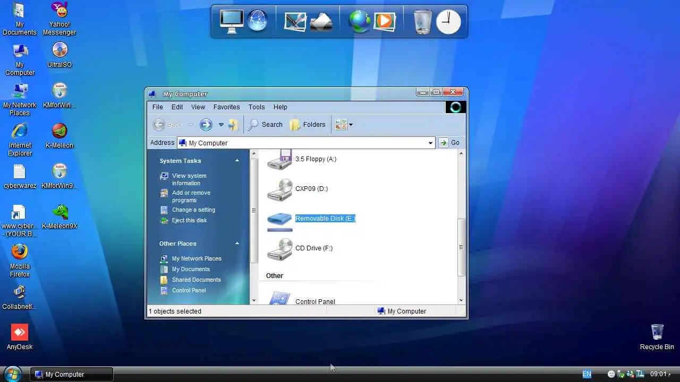Open My Network Places desktop icon
This screenshot has width=680, height=382.
[x=20, y=100]
